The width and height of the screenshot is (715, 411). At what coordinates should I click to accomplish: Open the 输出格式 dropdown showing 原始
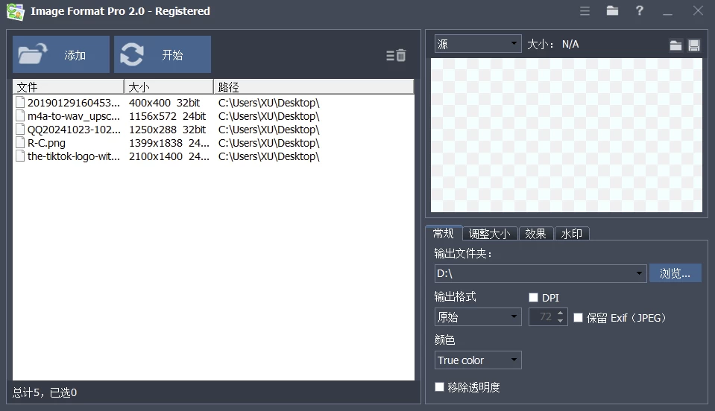[x=478, y=317]
